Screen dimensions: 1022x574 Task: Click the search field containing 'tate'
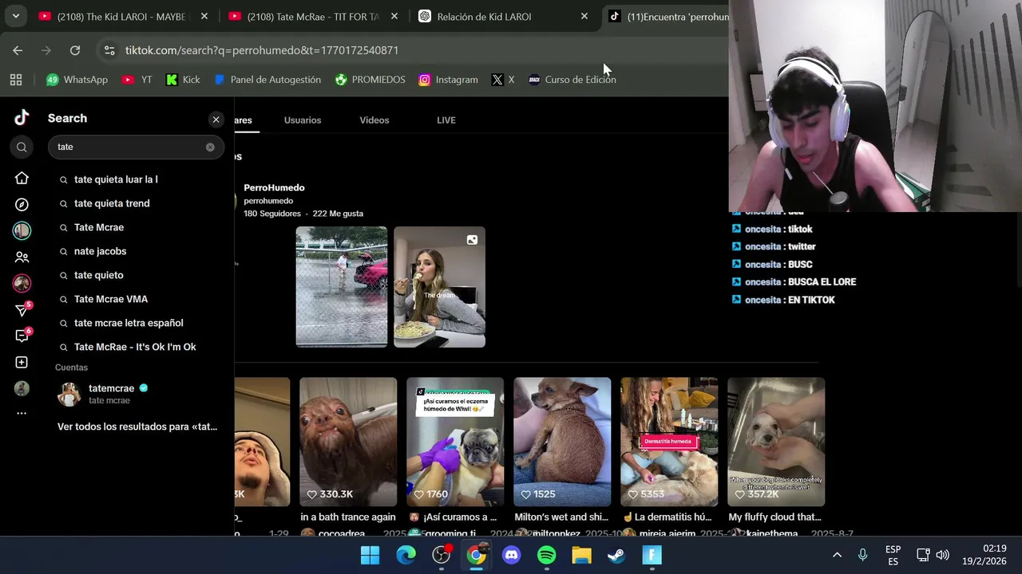click(x=136, y=147)
